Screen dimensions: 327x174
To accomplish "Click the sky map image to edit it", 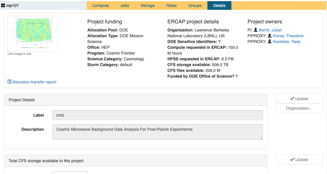I will (x=32, y=33).
